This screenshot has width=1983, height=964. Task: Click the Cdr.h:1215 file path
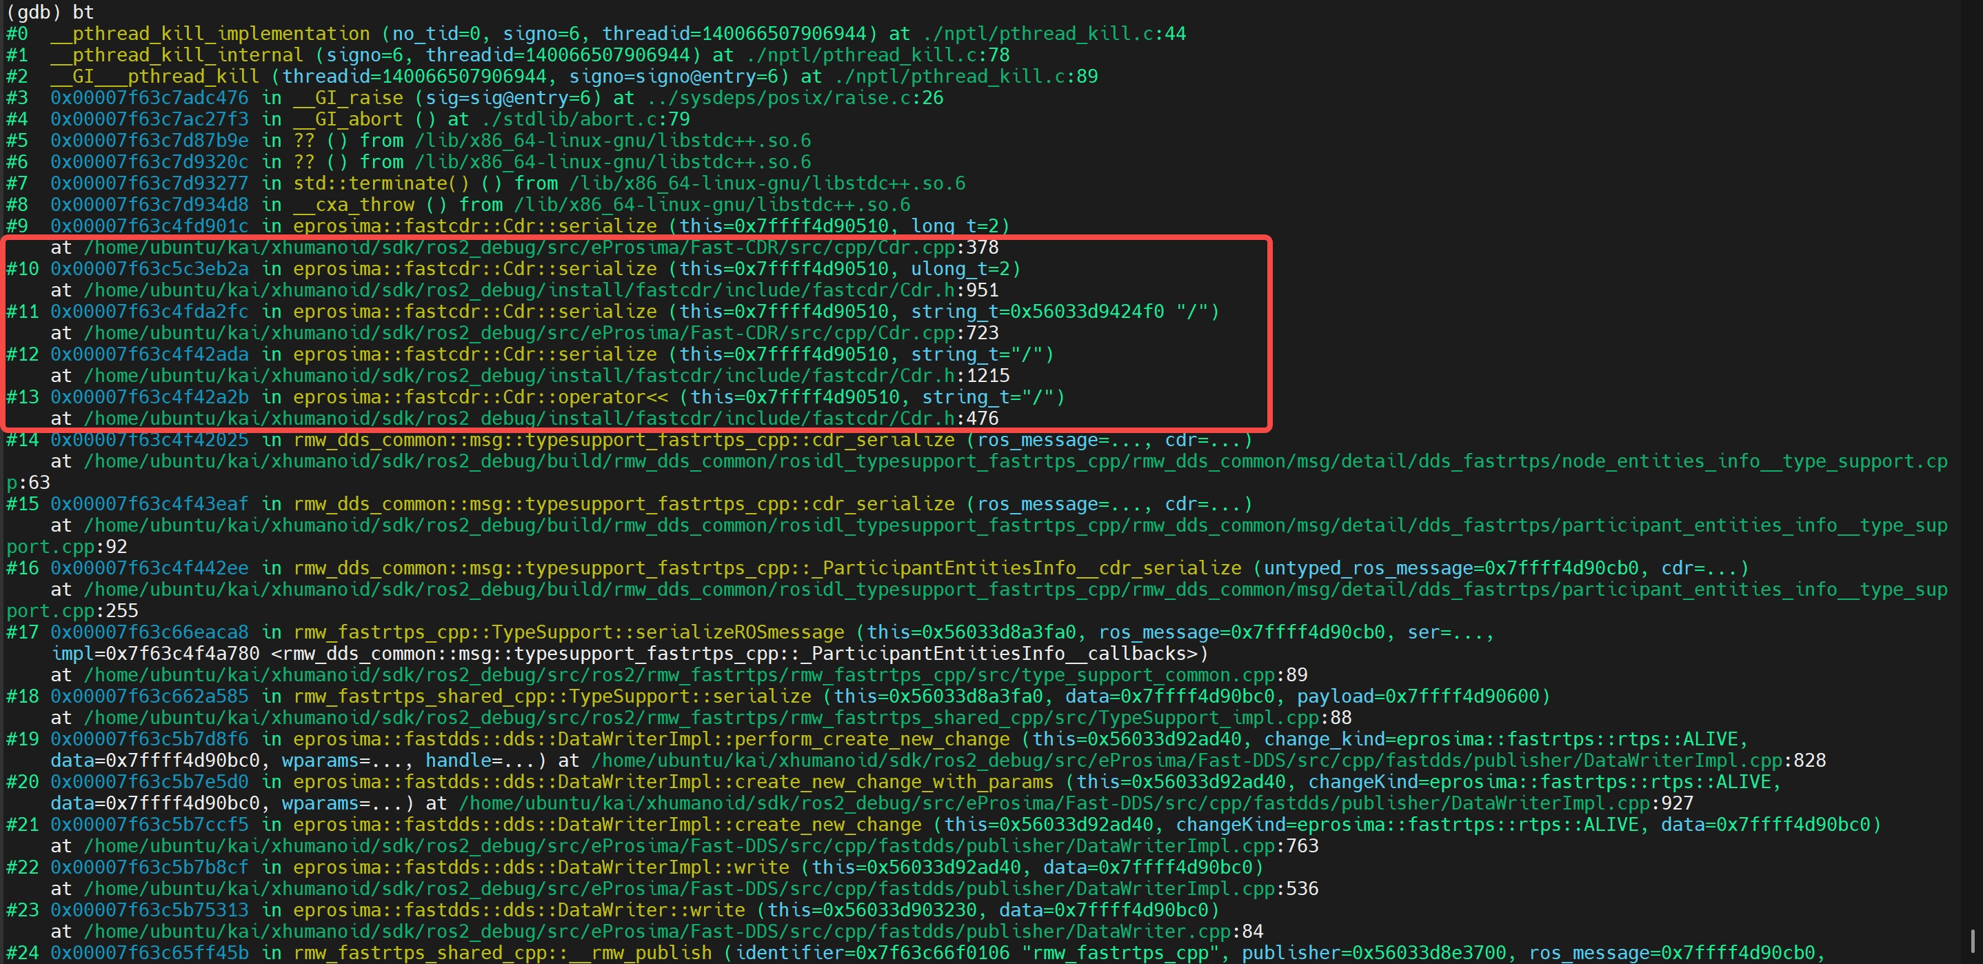(547, 376)
